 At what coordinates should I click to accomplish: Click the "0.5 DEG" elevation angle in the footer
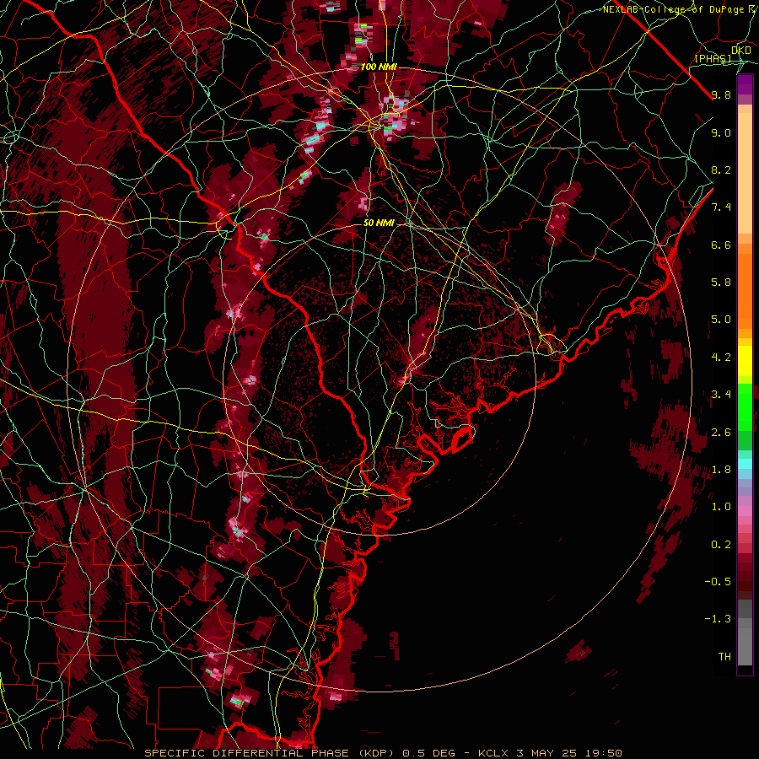point(429,753)
